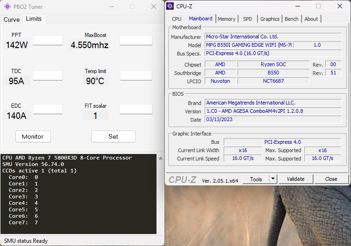Click the 'Core3: 3' log line

(23, 197)
